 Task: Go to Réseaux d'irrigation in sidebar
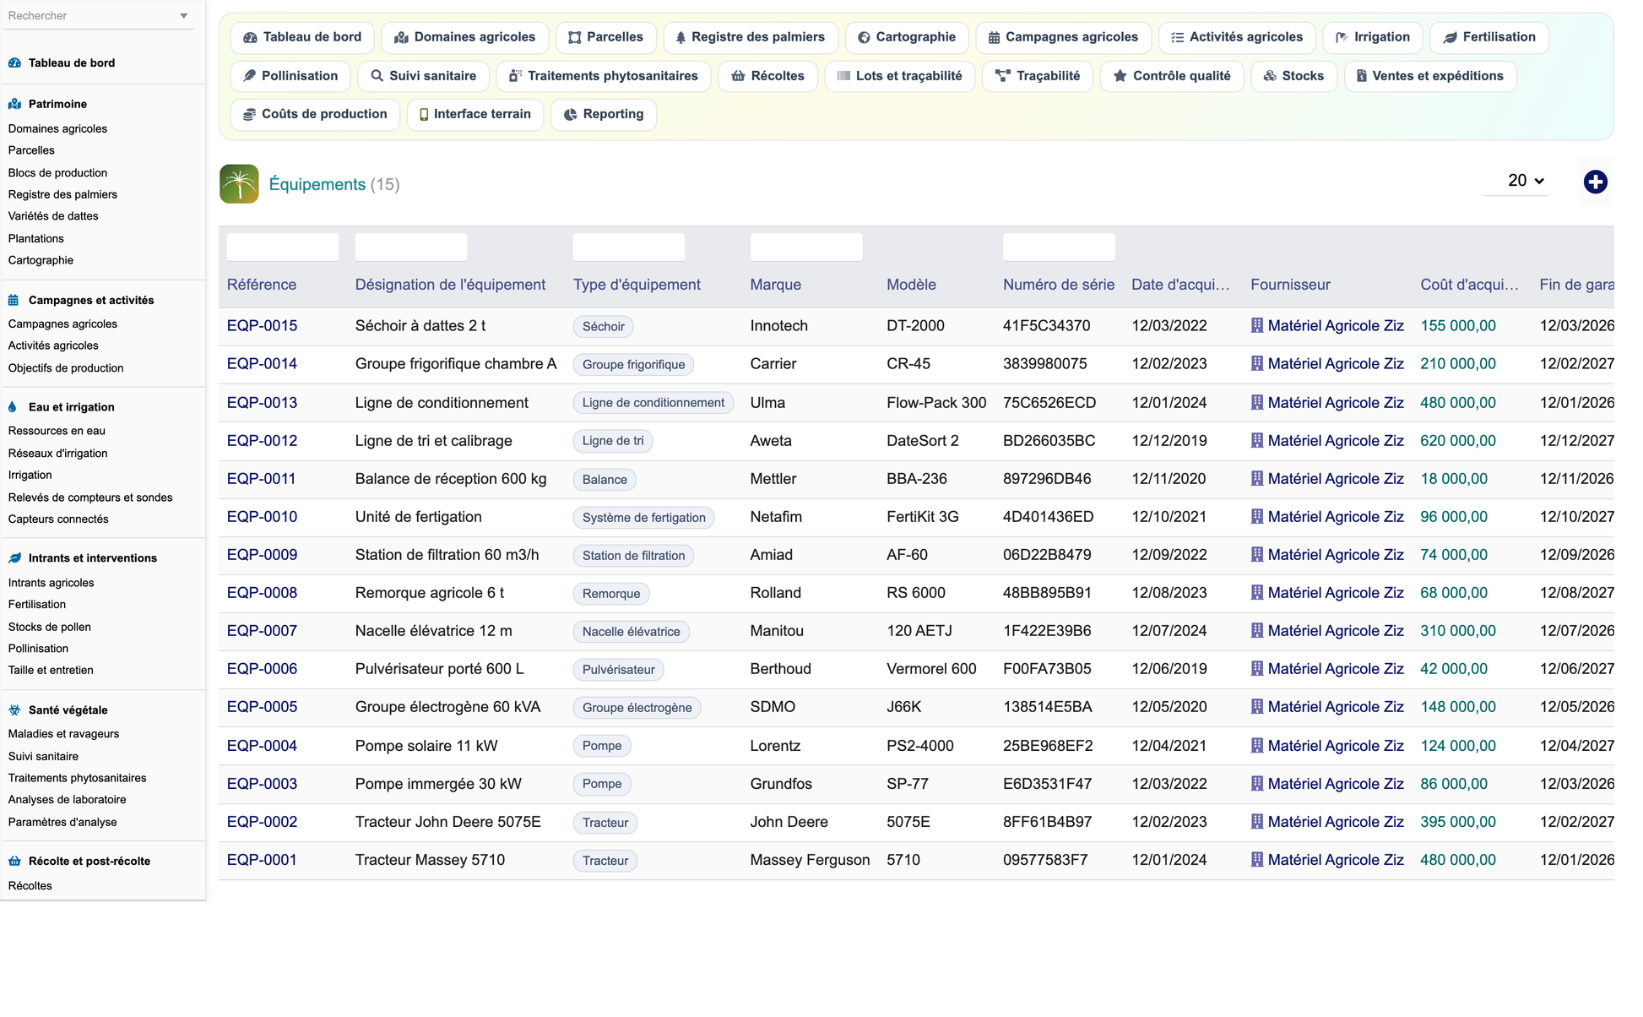click(x=57, y=454)
